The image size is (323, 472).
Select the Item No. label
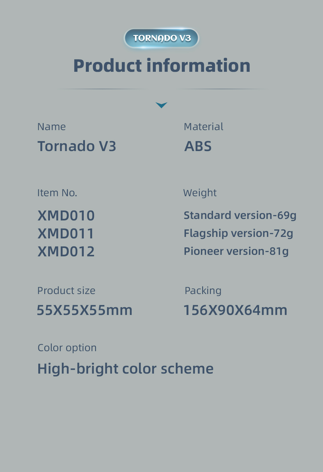click(x=57, y=193)
